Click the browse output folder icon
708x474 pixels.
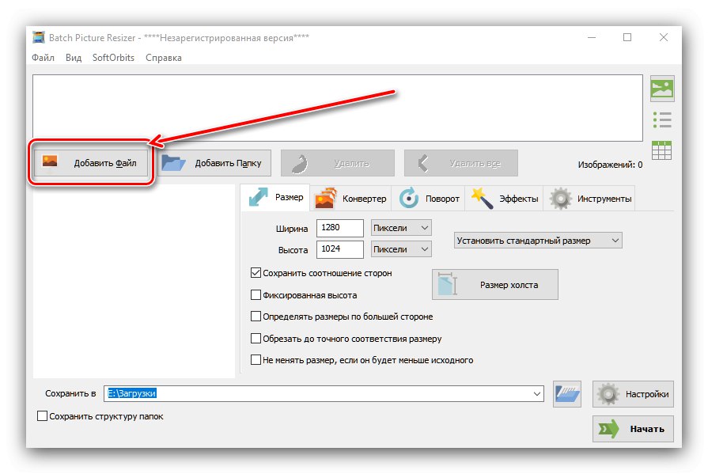(566, 393)
